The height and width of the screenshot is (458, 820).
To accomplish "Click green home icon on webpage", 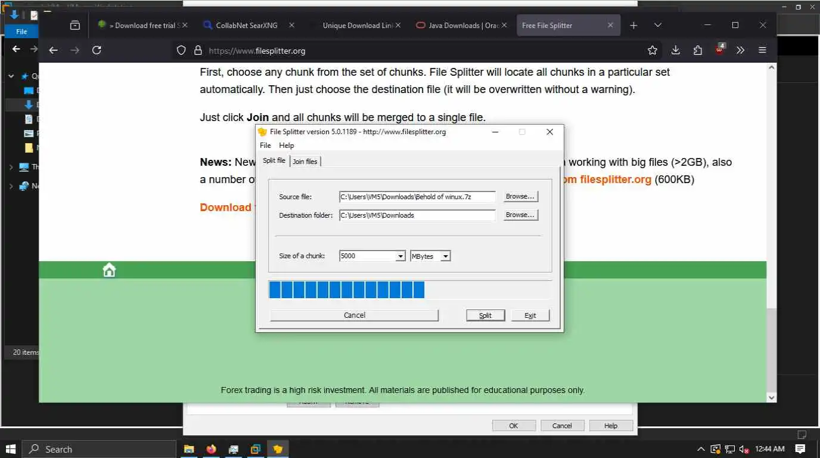I will tap(109, 270).
